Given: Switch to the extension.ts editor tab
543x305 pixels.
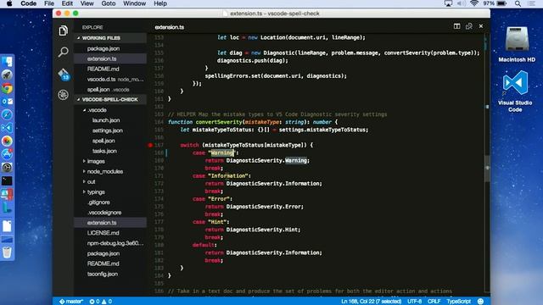Looking at the screenshot, I should [170, 27].
